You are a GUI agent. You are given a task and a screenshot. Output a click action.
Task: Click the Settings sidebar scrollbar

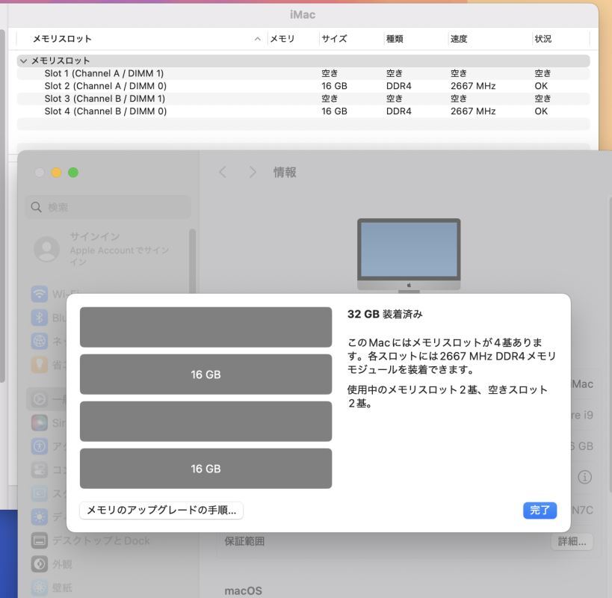(192, 262)
